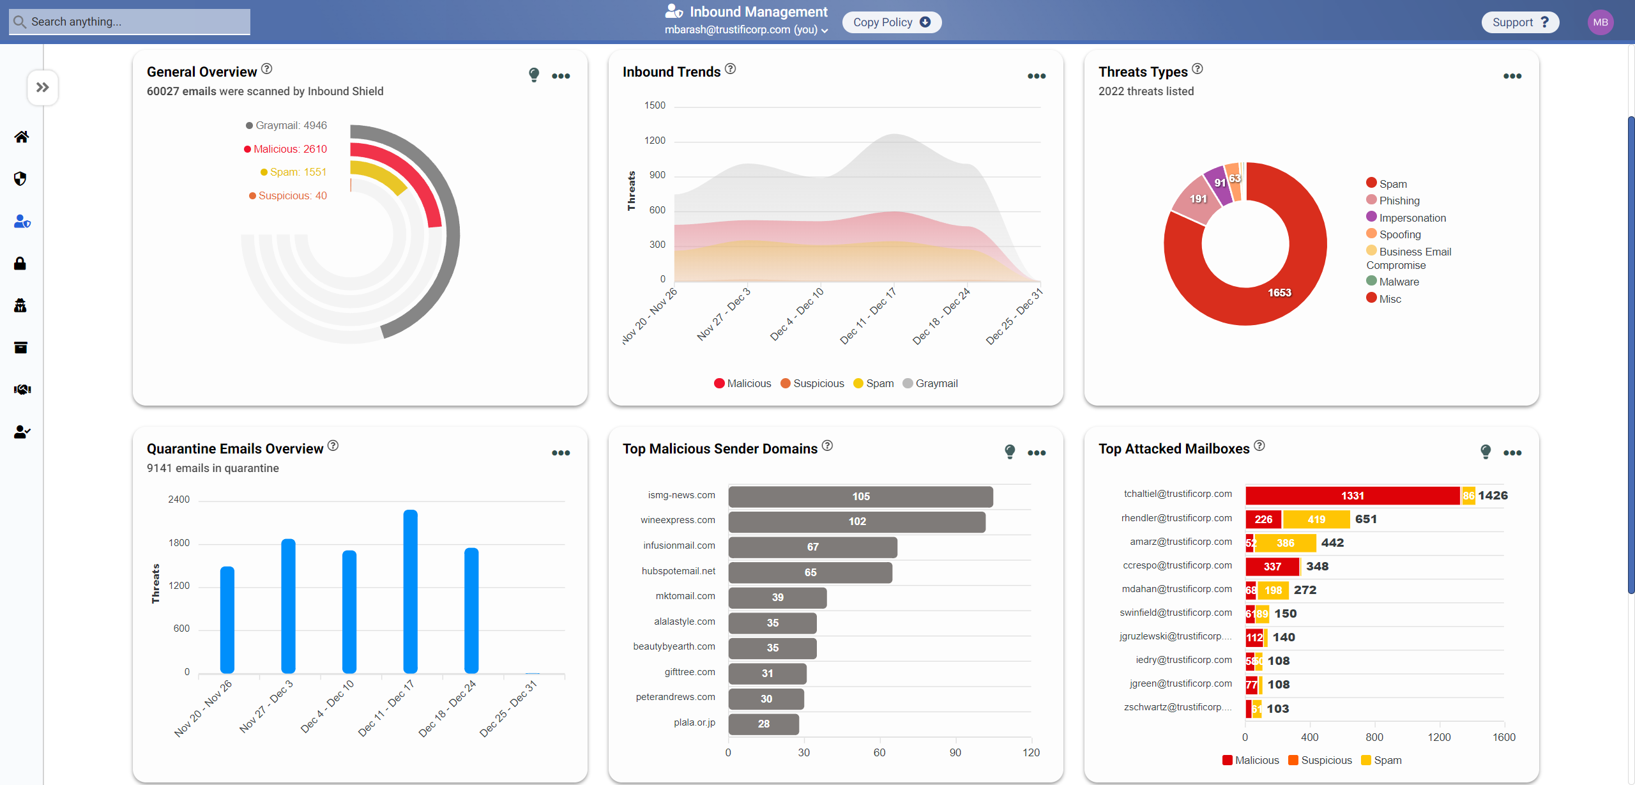The width and height of the screenshot is (1635, 785).
Task: Open the three-dot menu on Top Malicious Sender Domains
Action: 1037,453
